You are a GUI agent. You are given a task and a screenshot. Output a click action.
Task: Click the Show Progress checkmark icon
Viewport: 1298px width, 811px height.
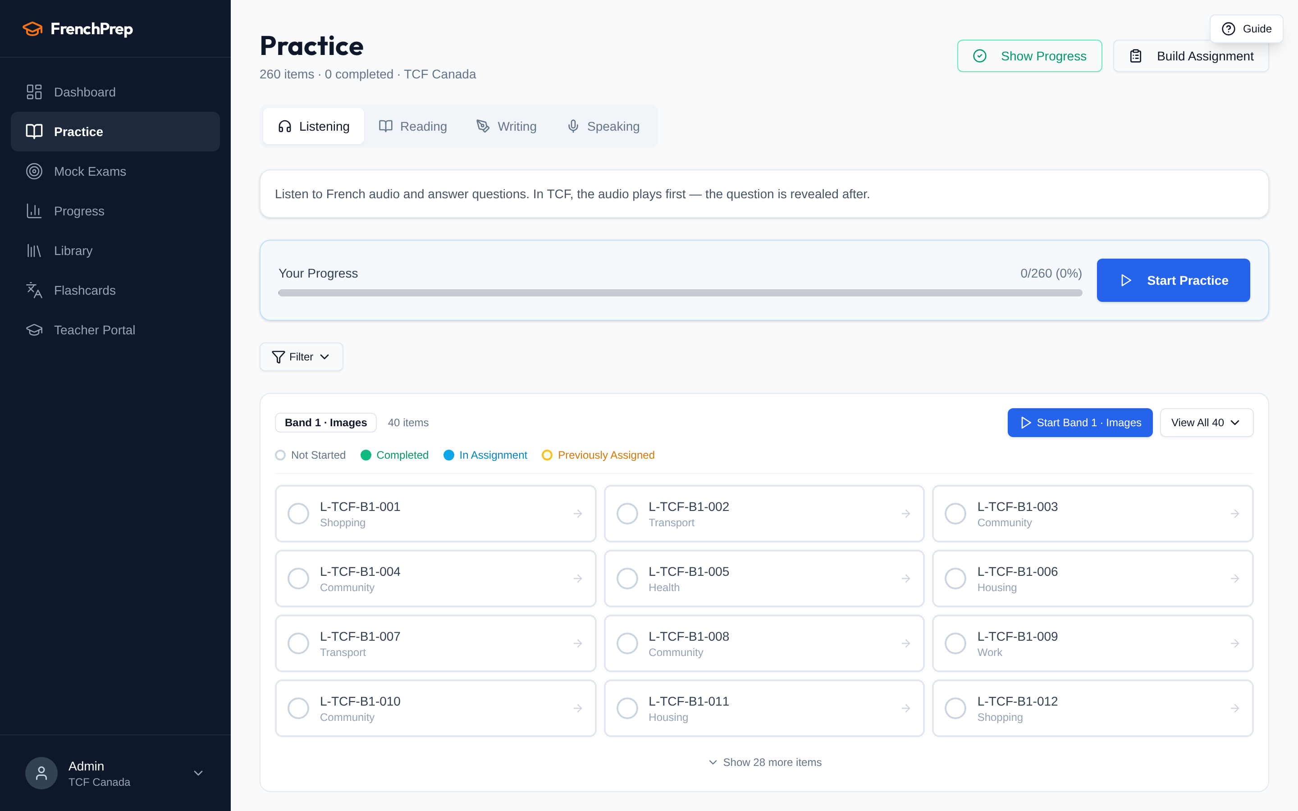979,56
